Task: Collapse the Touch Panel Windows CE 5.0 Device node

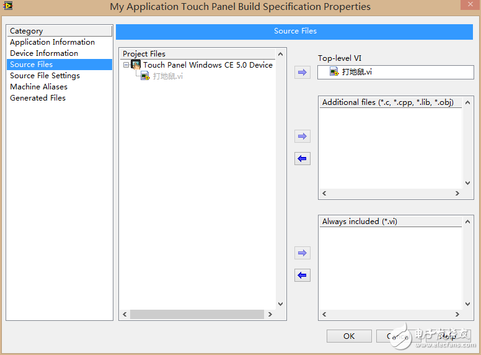Action: click(126, 65)
